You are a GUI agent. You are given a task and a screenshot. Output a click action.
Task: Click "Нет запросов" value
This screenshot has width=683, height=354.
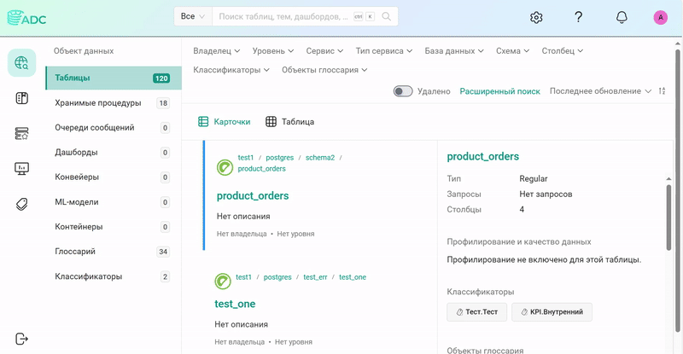546,194
